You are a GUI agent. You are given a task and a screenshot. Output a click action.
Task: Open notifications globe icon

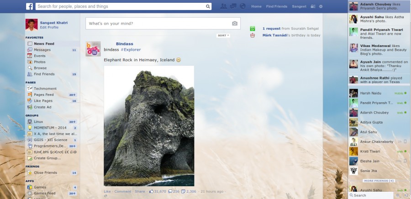[x=243, y=6]
